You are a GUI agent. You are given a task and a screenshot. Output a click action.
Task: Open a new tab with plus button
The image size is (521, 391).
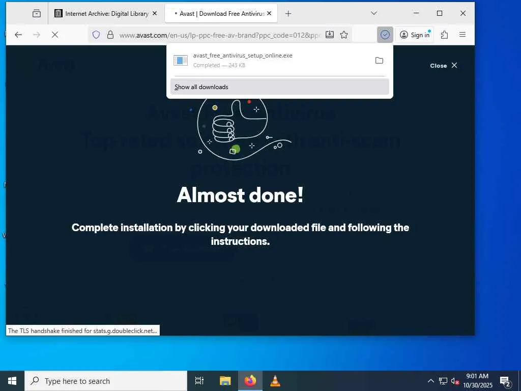click(x=288, y=14)
